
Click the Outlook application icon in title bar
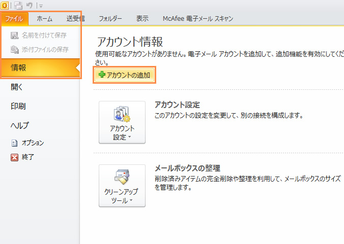click(x=5, y=5)
